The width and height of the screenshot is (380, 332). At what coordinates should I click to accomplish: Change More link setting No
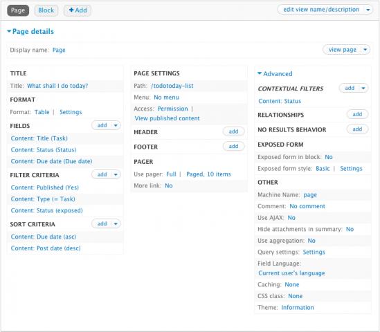[169, 185]
